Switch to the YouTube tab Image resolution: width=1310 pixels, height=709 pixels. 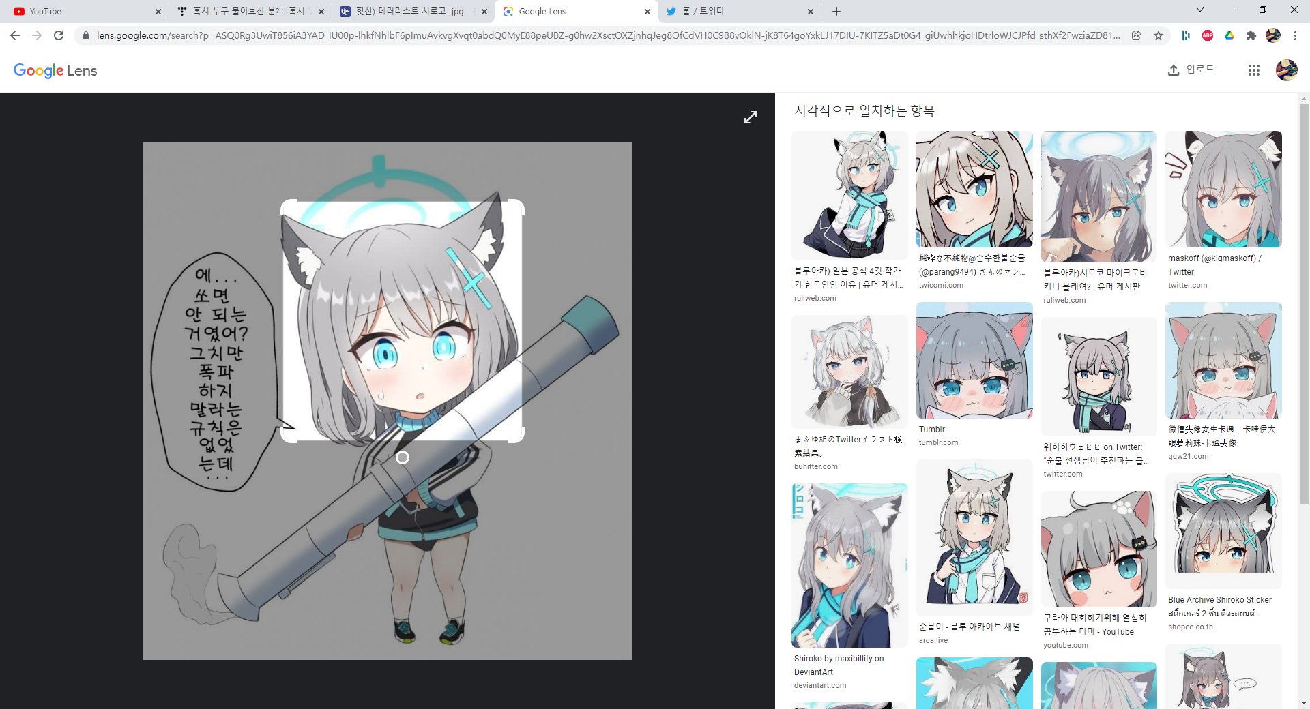85,12
